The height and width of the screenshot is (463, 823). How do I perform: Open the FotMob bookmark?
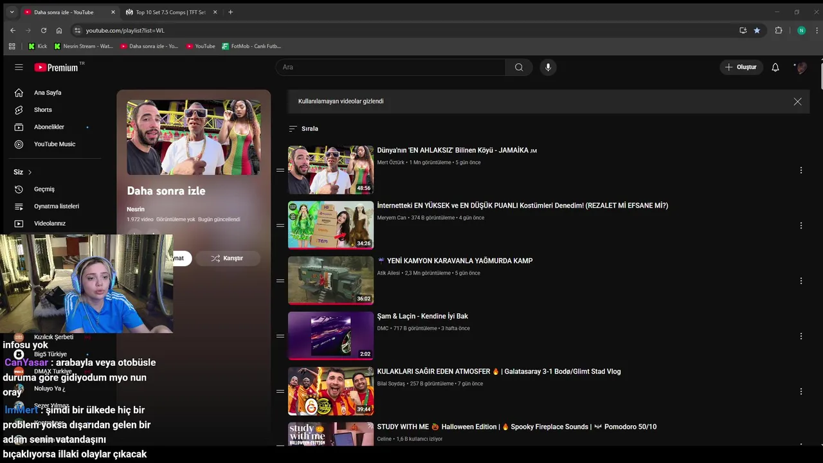coord(251,46)
